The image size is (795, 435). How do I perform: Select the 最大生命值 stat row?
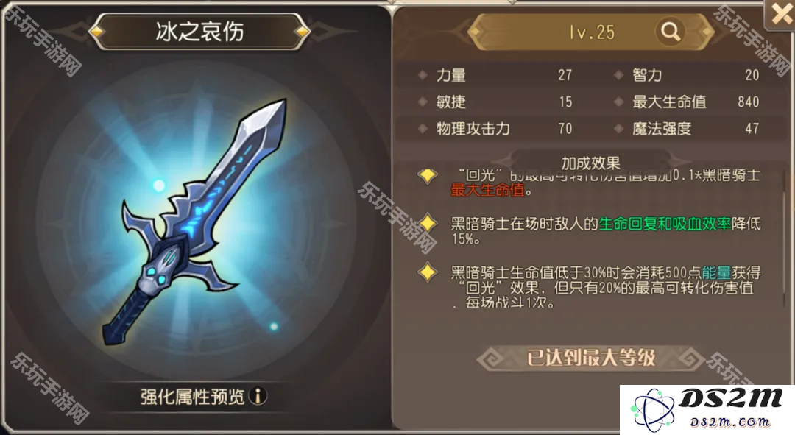(x=687, y=102)
